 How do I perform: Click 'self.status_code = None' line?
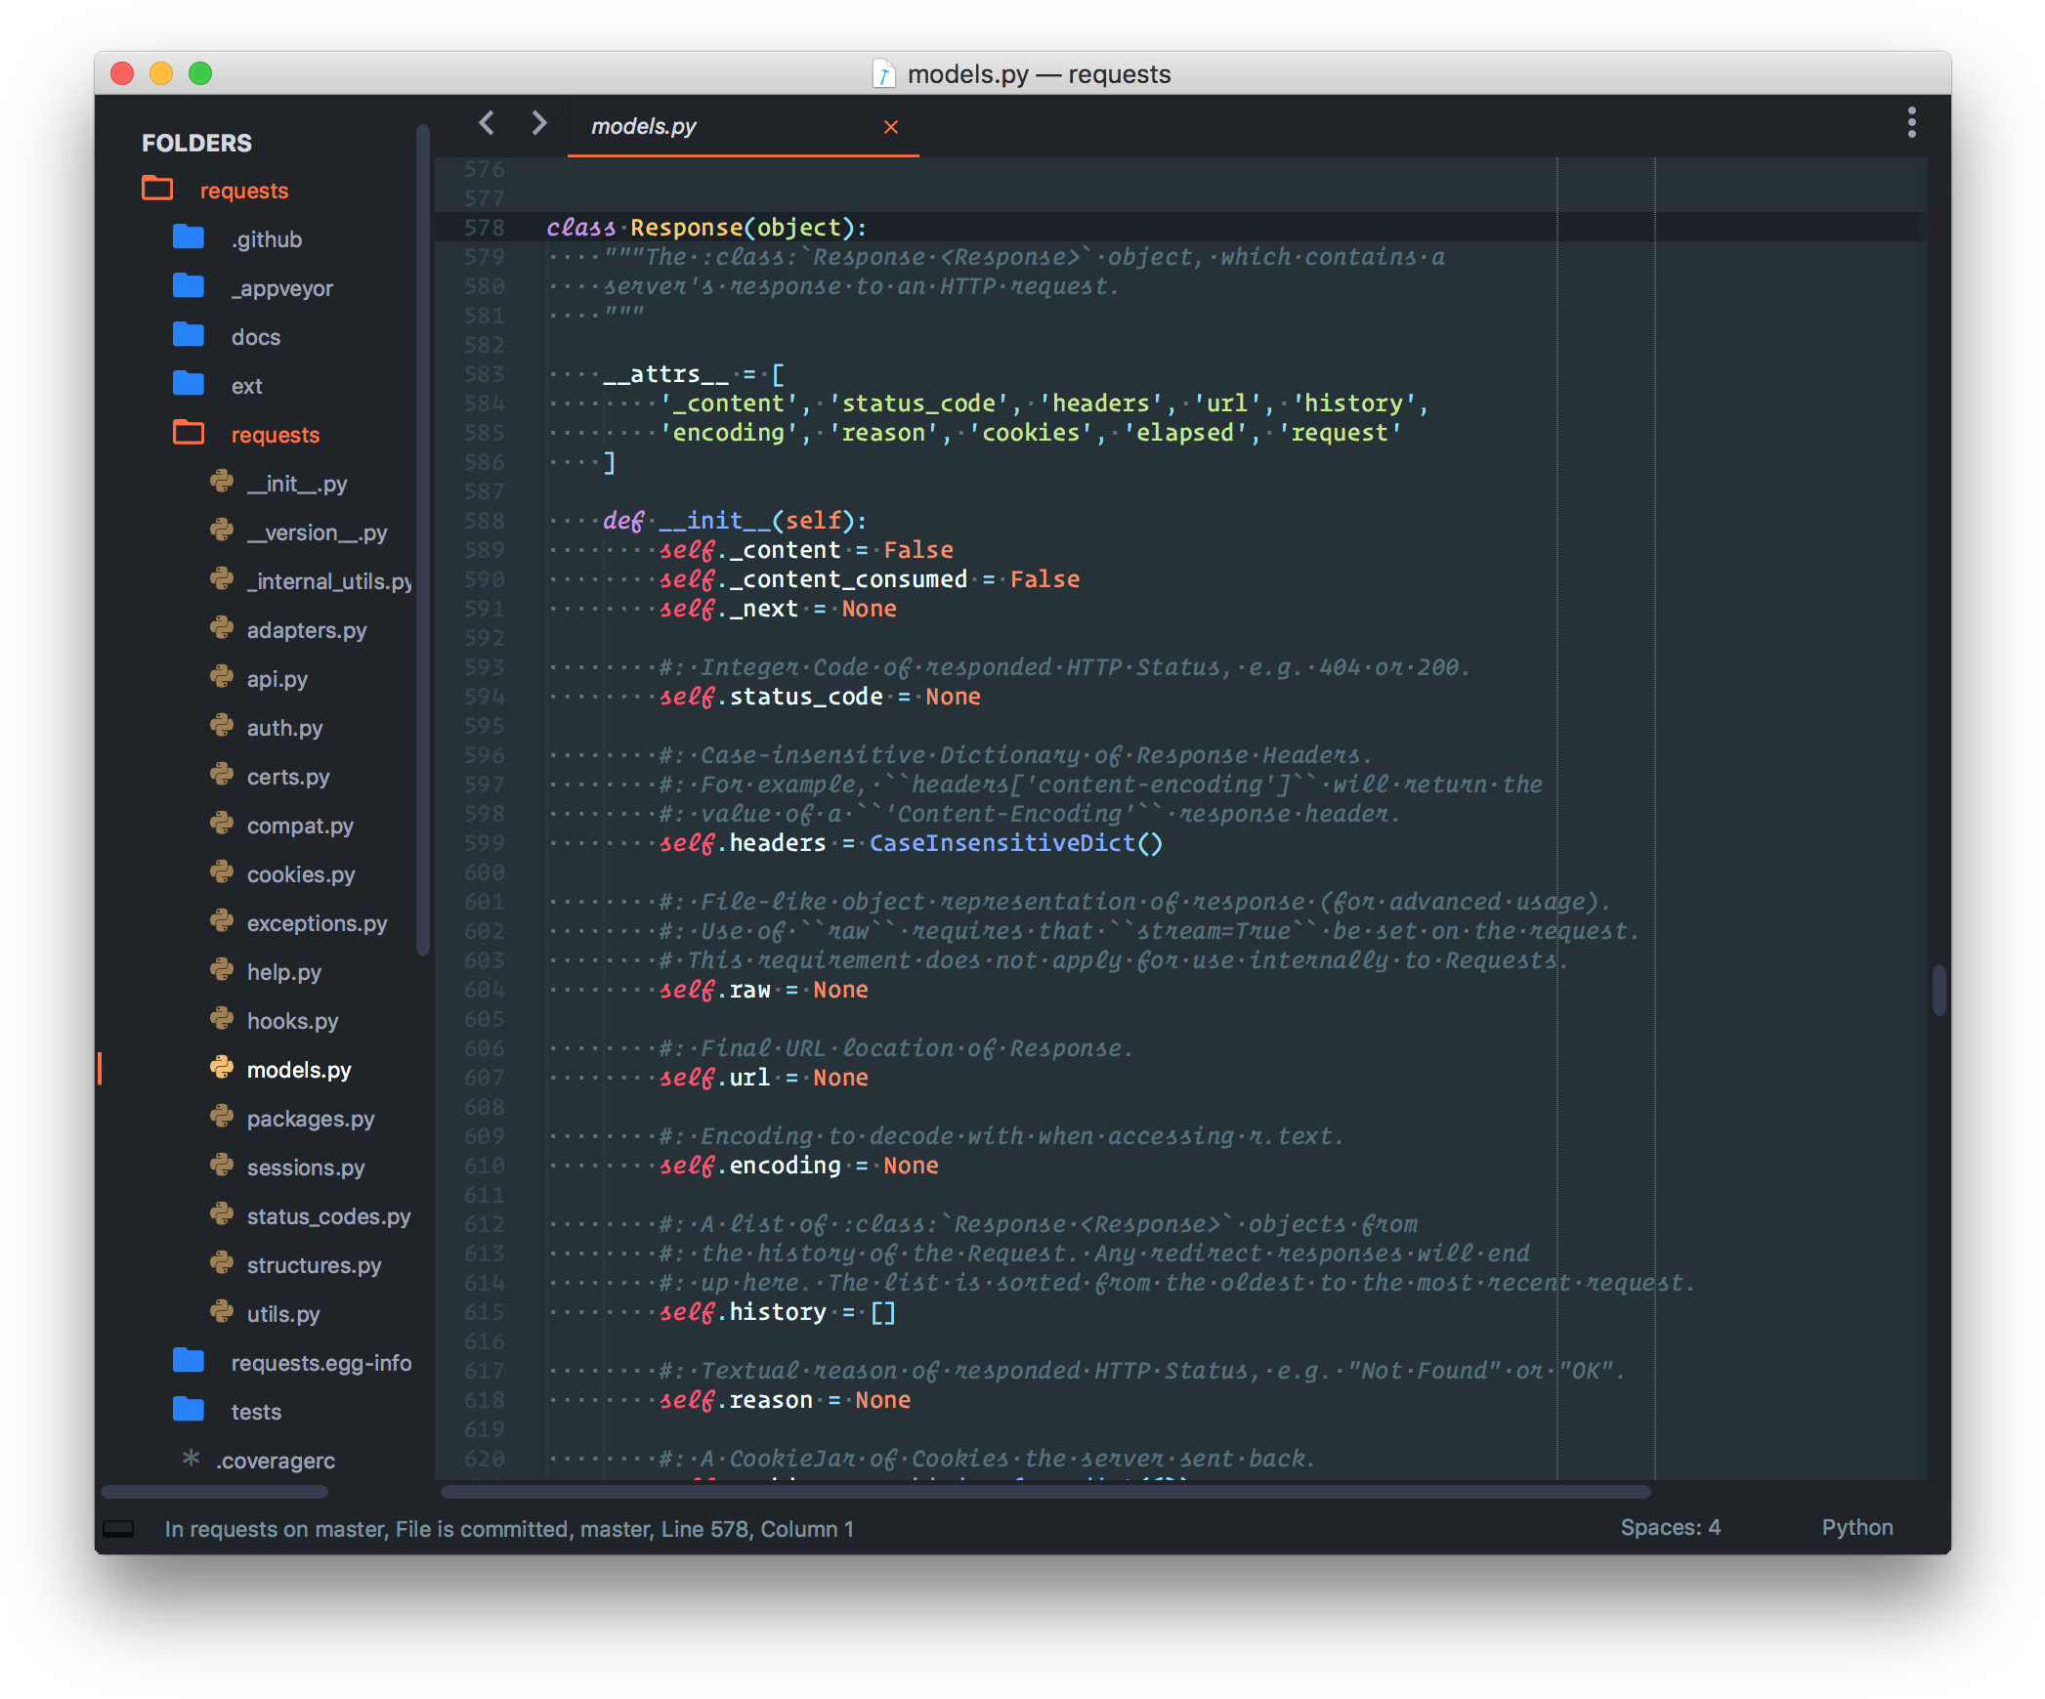click(x=819, y=697)
